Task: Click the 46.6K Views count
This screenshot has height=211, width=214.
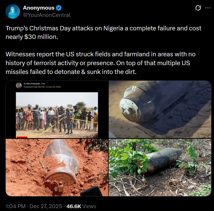Action: point(81,206)
